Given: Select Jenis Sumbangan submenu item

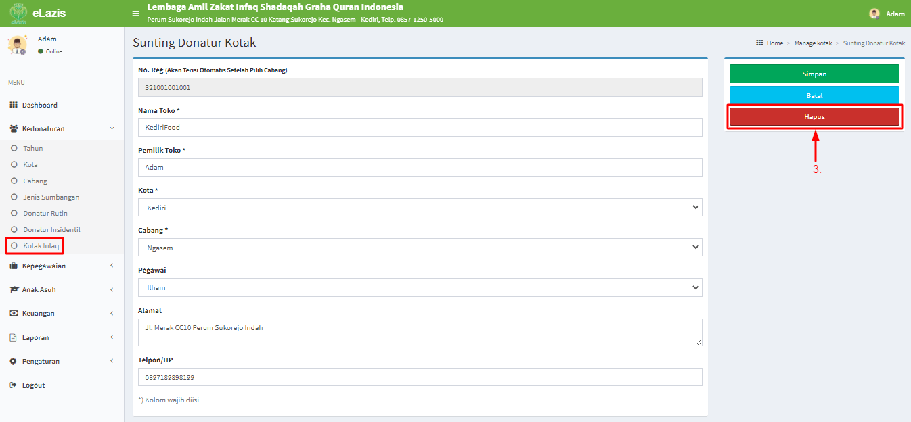Looking at the screenshot, I should pos(51,197).
